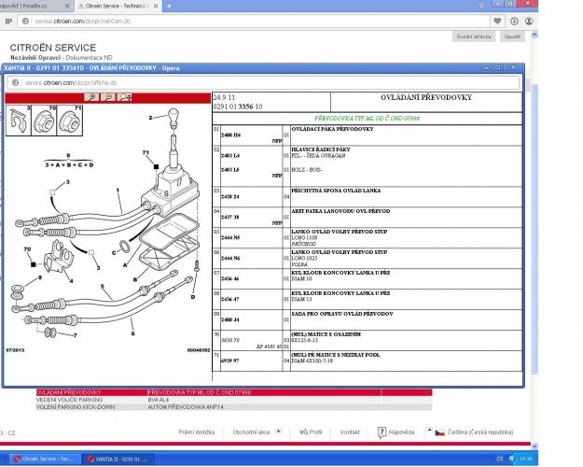Close the Citroën Service tab
Screen dimensions: 583x467
[x=156, y=6]
